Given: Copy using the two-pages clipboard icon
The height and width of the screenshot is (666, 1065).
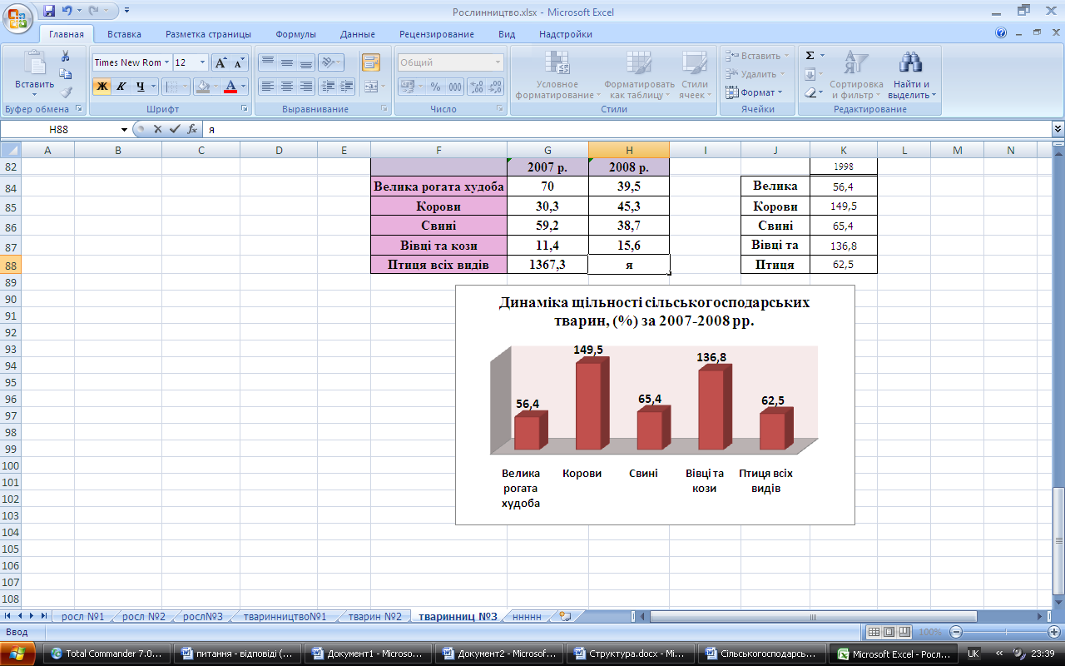Looking at the screenshot, I should (65, 74).
